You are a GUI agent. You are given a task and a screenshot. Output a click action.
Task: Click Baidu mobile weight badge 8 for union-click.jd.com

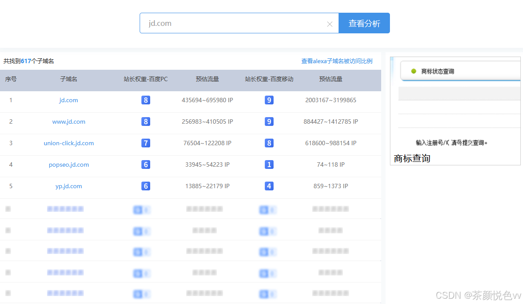(x=269, y=143)
